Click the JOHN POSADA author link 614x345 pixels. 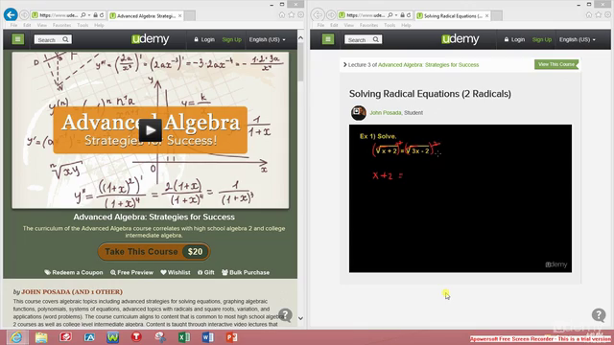point(72,291)
